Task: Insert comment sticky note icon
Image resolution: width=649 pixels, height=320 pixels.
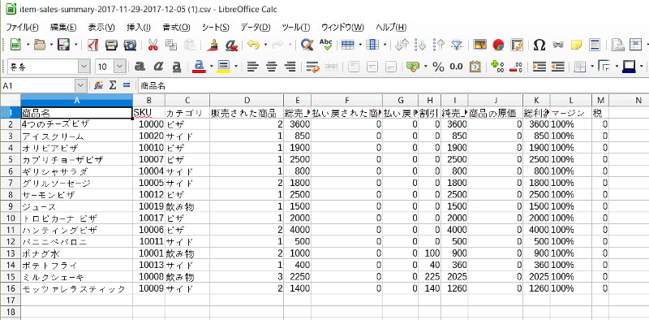Action: tap(576, 45)
